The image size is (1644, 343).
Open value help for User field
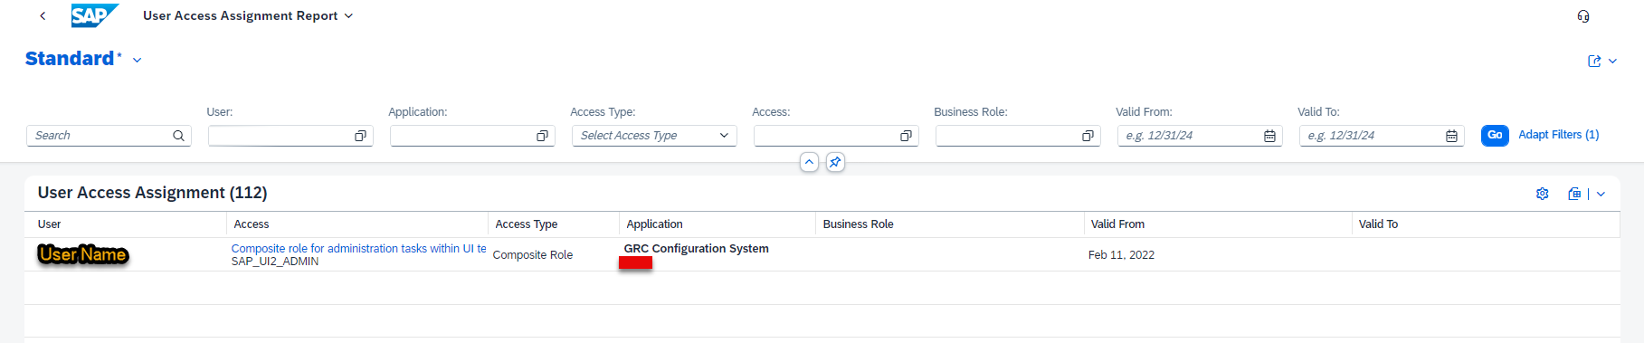[x=360, y=136]
